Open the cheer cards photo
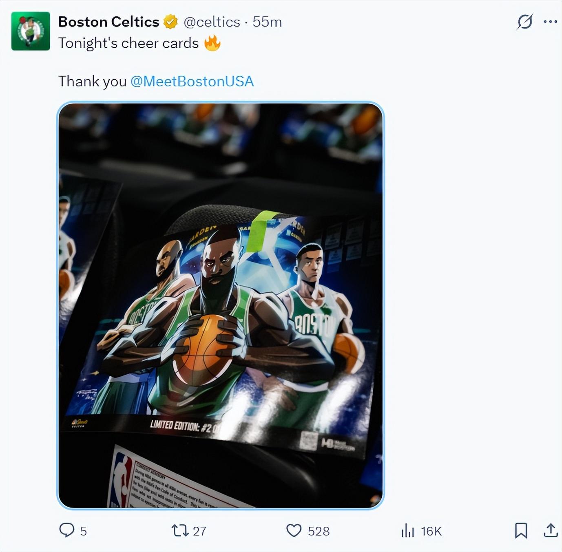This screenshot has height=552, width=562. coord(220,305)
